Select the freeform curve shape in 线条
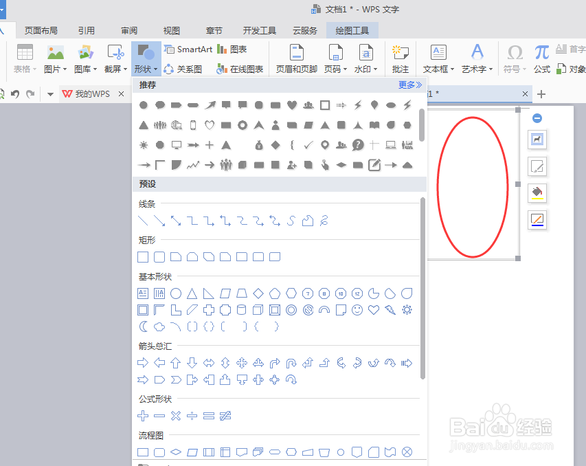This screenshot has height=466, width=586. click(x=291, y=221)
